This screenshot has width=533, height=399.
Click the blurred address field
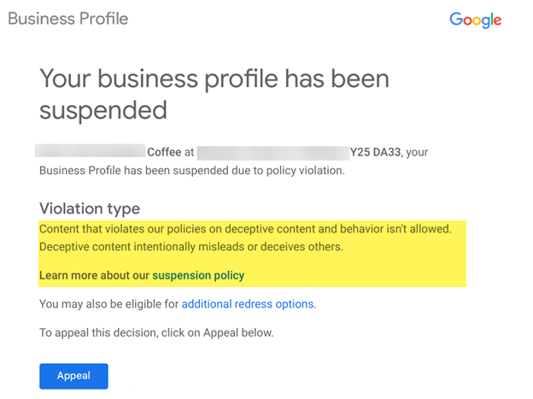(x=272, y=152)
